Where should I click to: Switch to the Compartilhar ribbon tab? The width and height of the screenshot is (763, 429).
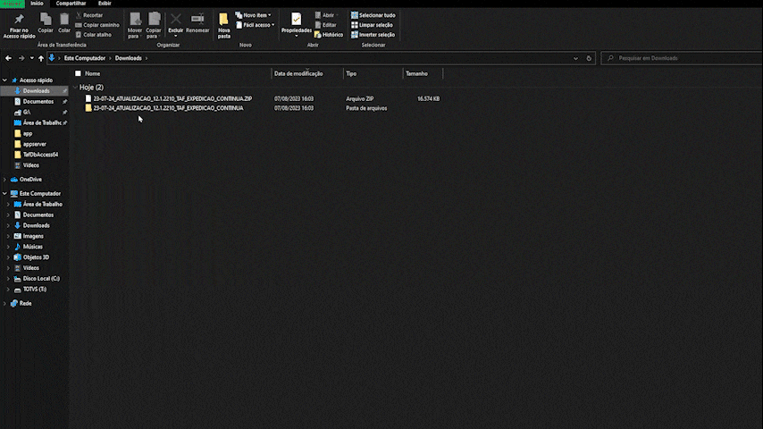pyautogui.click(x=71, y=4)
